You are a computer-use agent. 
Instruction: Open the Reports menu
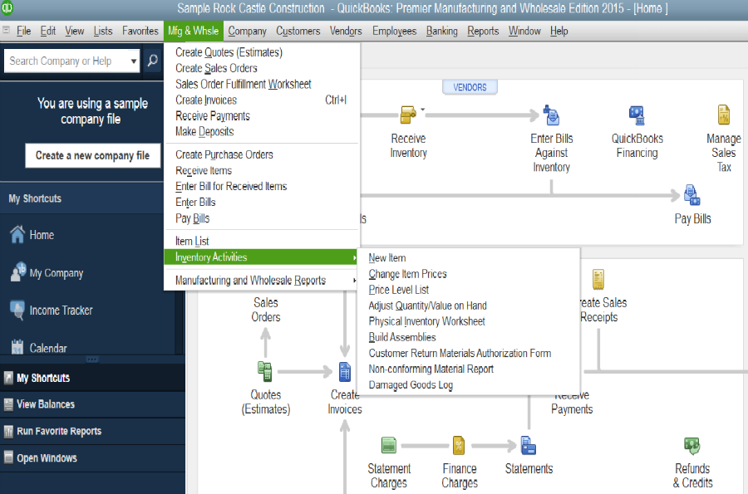pos(483,31)
